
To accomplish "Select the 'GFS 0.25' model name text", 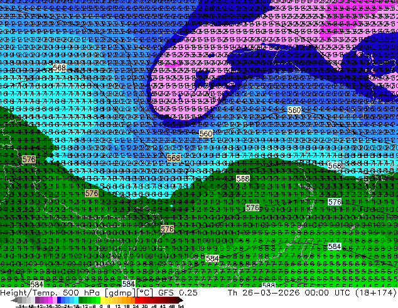I will (178, 292).
